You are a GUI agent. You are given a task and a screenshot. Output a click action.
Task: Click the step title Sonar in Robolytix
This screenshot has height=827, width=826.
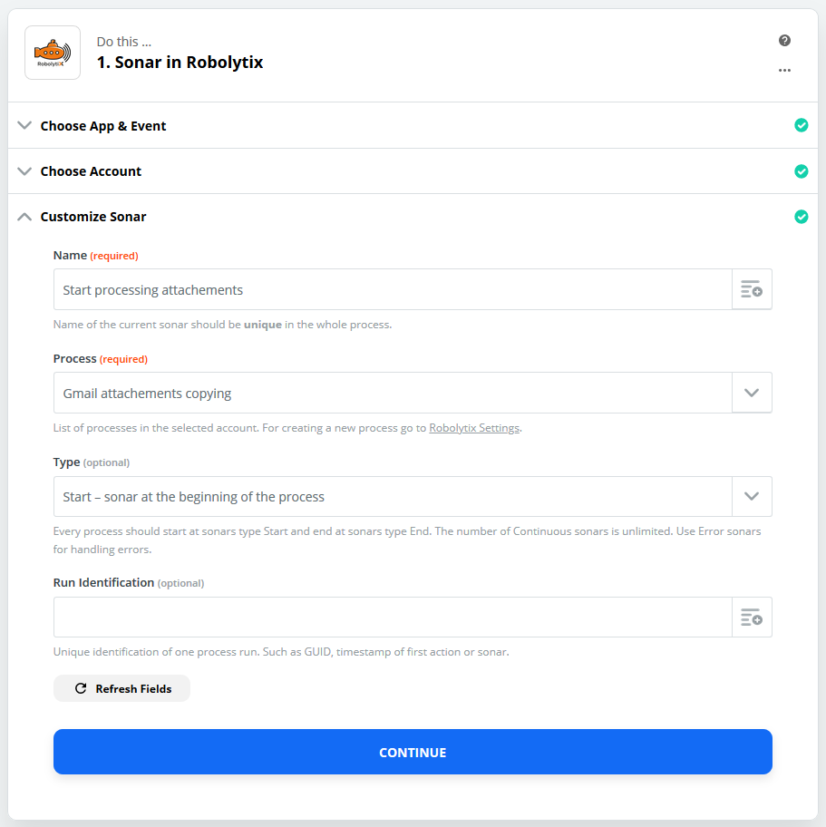tap(180, 63)
